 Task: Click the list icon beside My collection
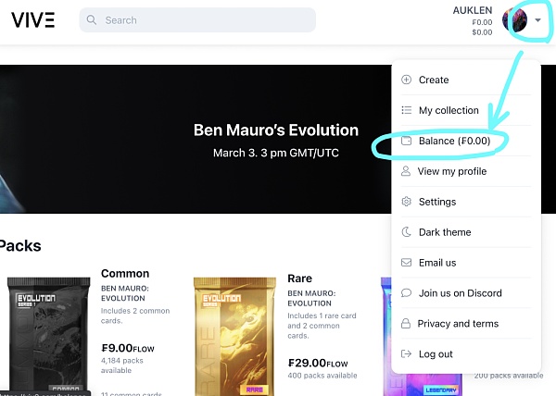407,110
